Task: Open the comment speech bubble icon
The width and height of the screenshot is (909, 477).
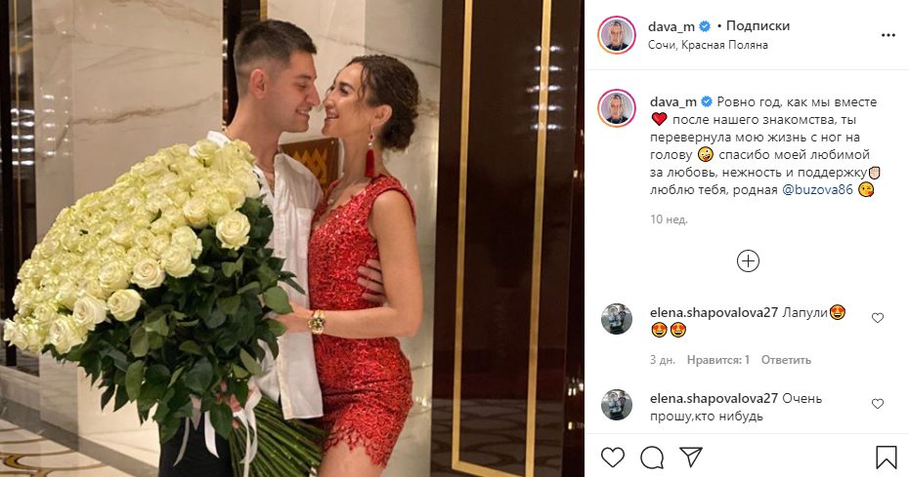Action: click(x=652, y=457)
